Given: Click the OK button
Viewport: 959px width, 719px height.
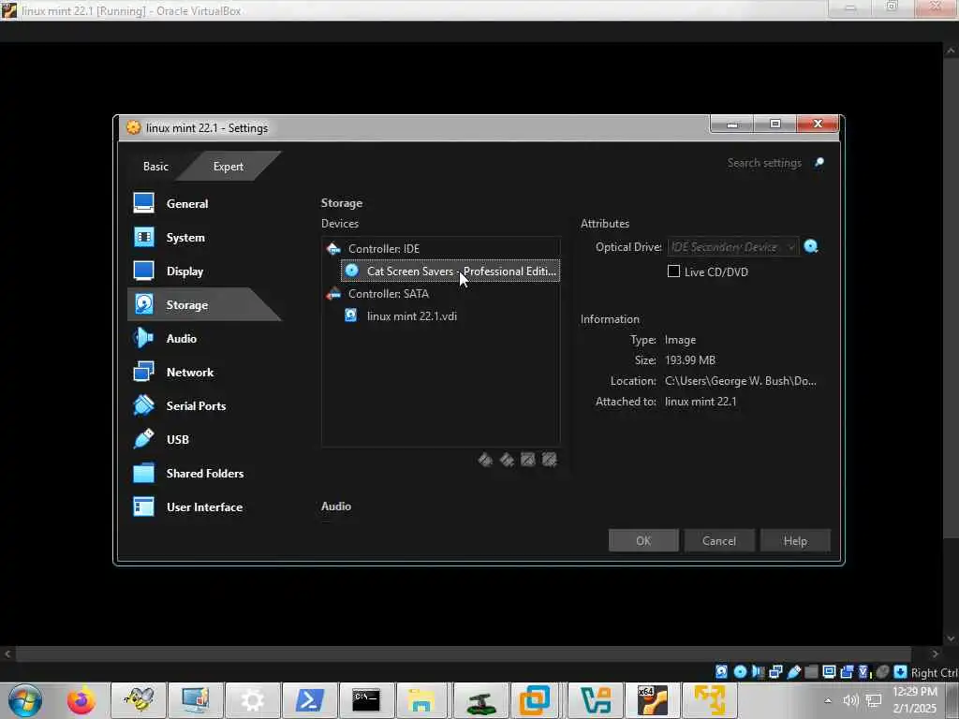Looking at the screenshot, I should pyautogui.click(x=643, y=540).
